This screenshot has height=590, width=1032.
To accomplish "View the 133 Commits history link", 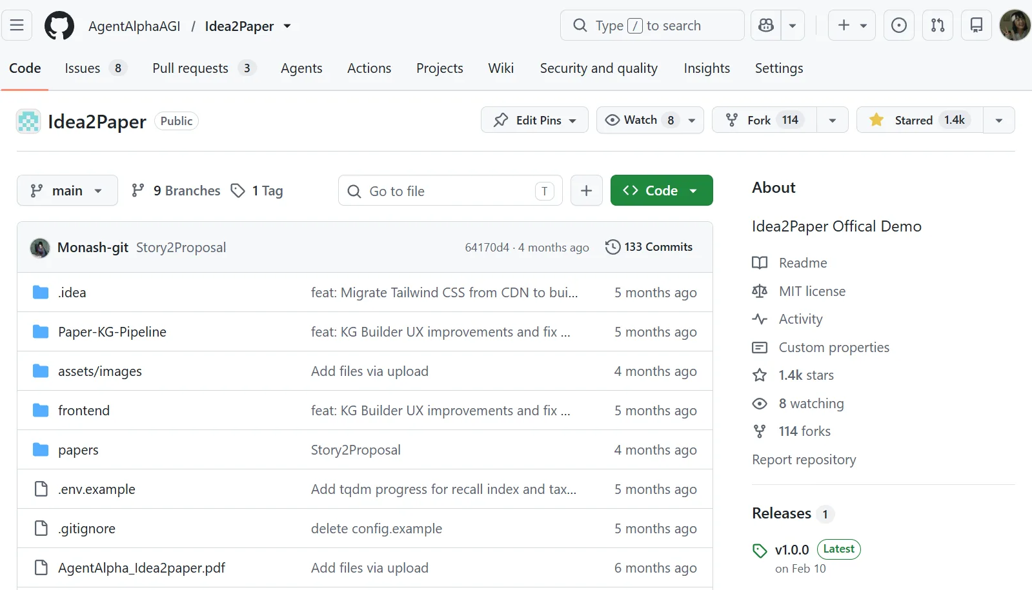I will (x=649, y=247).
